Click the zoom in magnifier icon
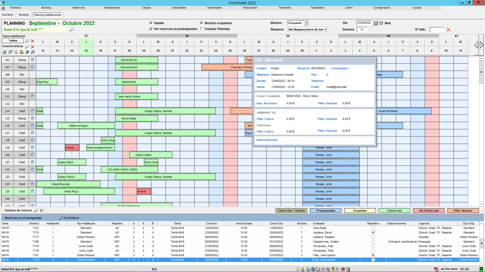The image size is (485, 272). pyautogui.click(x=27, y=52)
